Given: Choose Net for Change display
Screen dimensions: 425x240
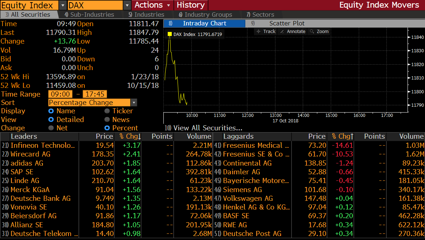Looking at the screenshot, I should point(51,128).
